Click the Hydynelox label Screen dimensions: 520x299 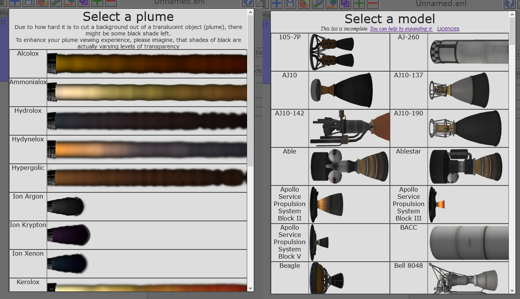[x=28, y=139]
